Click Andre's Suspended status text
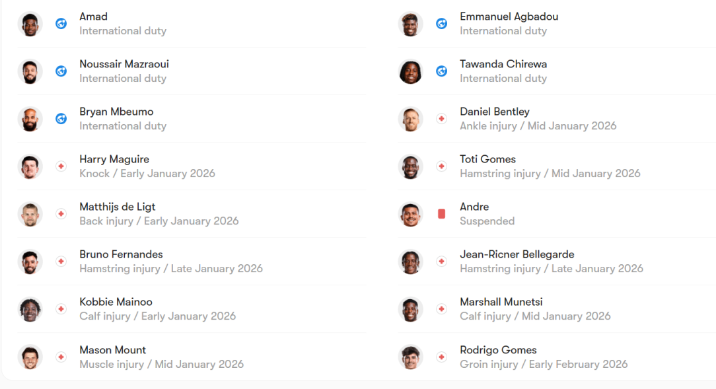The height and width of the screenshot is (389, 716). click(x=487, y=221)
